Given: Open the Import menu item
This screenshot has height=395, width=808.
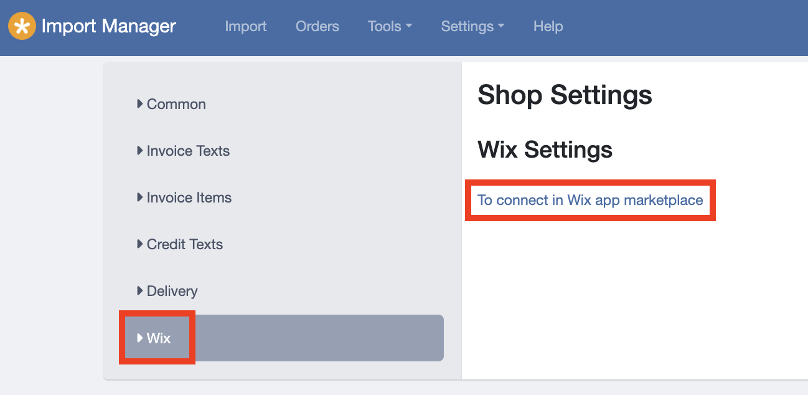Looking at the screenshot, I should [246, 26].
